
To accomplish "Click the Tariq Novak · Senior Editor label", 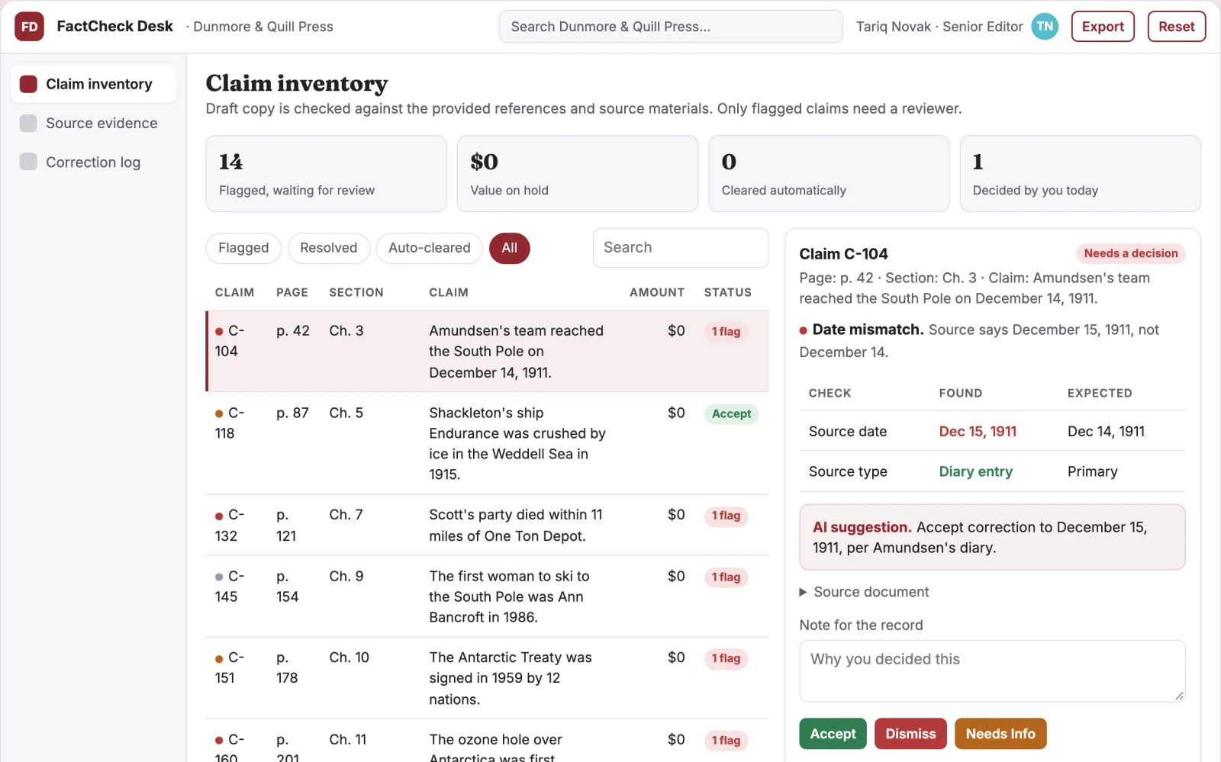I will [x=939, y=27].
